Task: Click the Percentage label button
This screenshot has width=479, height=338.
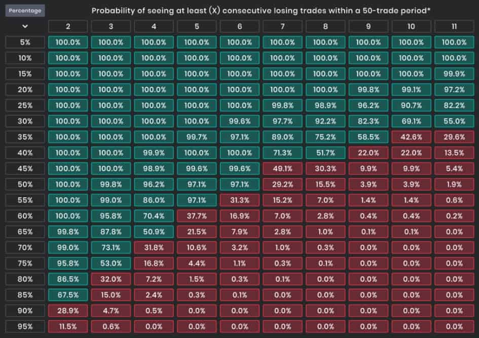Action: 25,10
